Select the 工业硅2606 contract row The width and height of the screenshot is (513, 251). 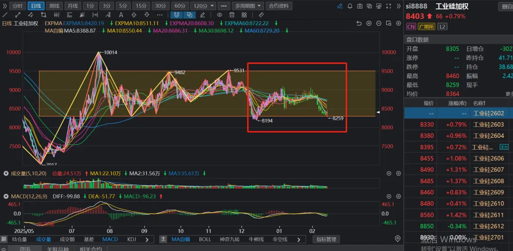(x=458, y=158)
